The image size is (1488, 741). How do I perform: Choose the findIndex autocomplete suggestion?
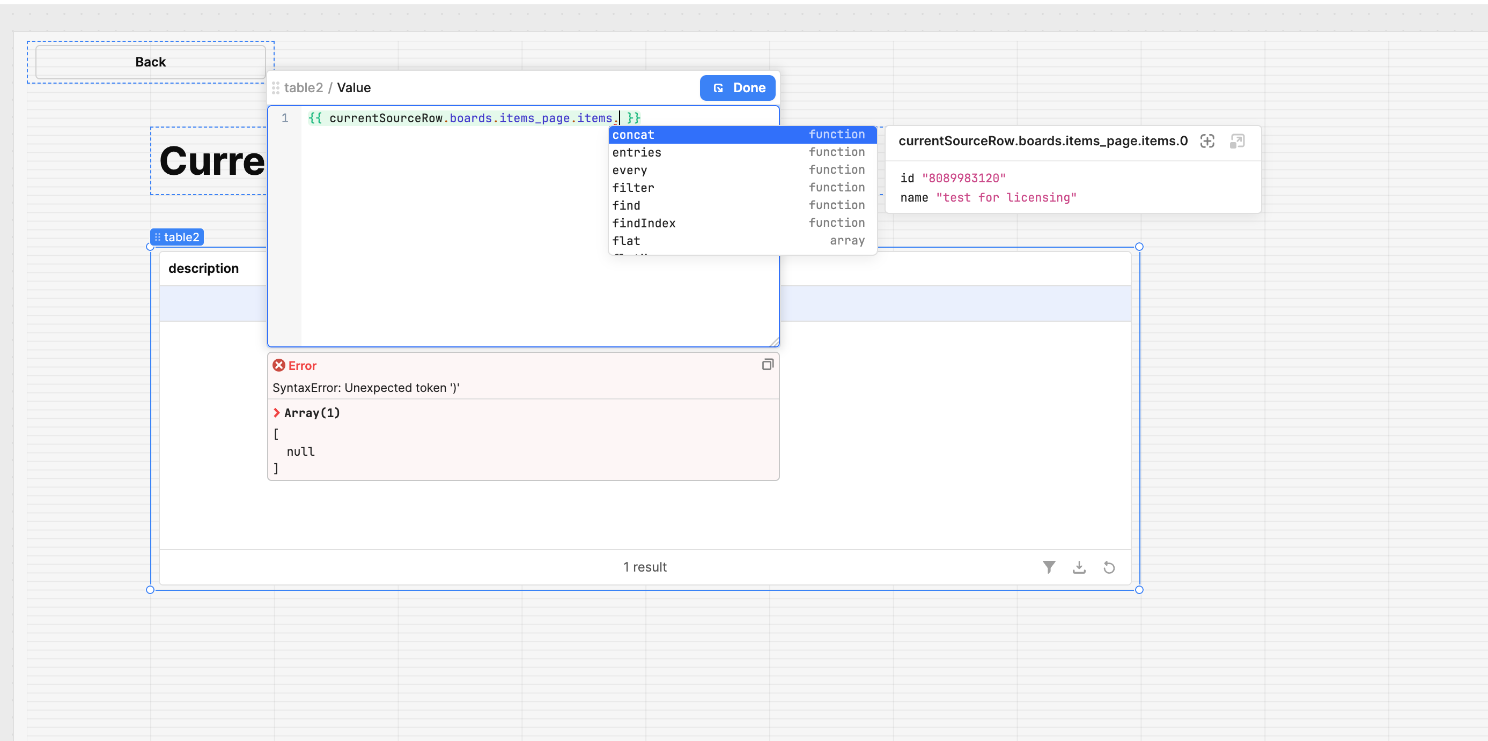pyautogui.click(x=742, y=223)
